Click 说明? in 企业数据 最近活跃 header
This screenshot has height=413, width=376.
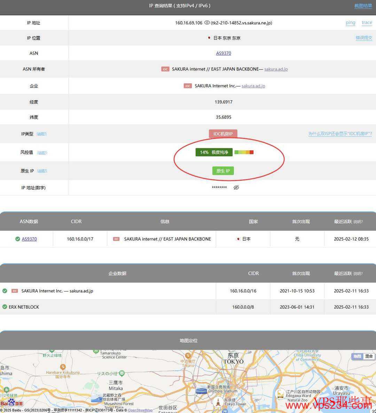tap(358, 274)
